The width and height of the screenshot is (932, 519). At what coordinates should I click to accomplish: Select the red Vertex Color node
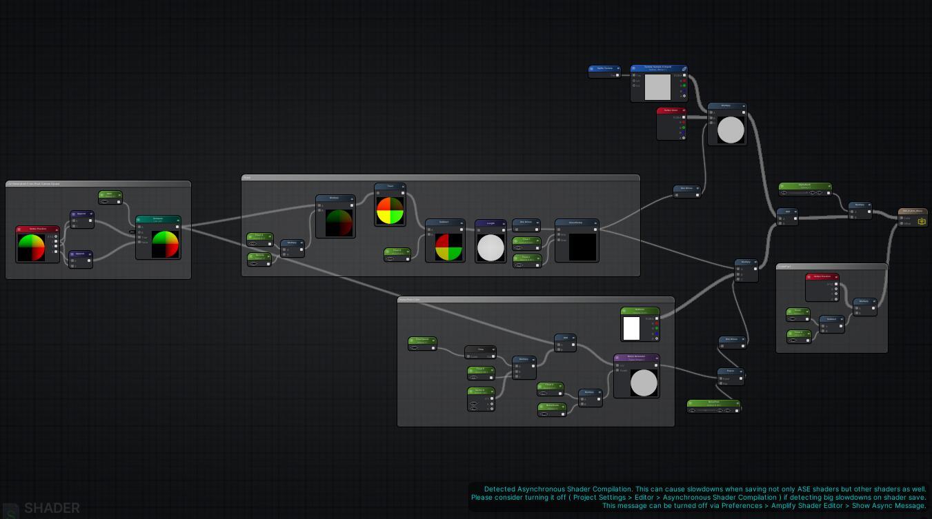point(671,124)
